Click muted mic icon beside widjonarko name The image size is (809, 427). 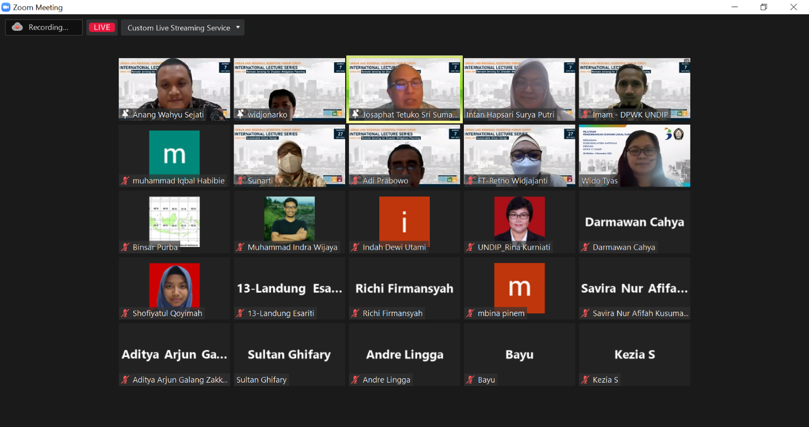pyautogui.click(x=240, y=115)
